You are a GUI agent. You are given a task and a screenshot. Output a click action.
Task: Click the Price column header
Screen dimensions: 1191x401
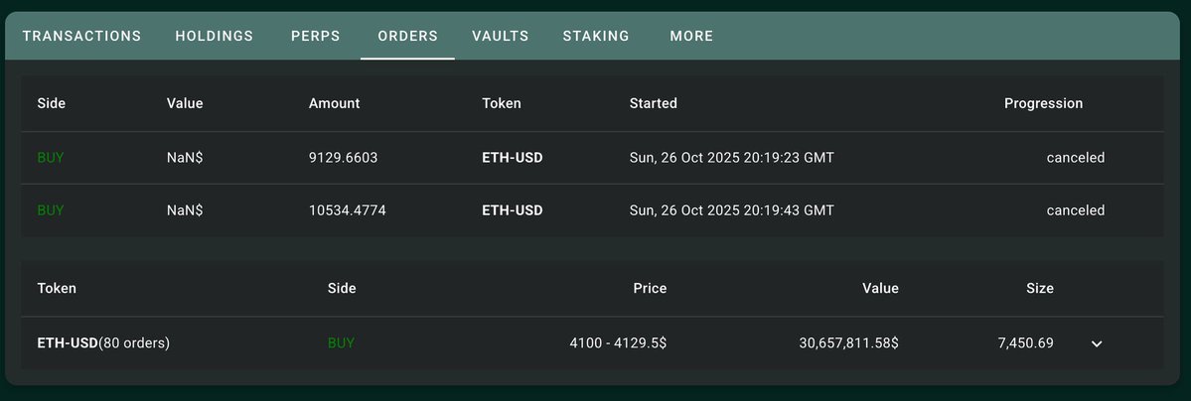(650, 288)
